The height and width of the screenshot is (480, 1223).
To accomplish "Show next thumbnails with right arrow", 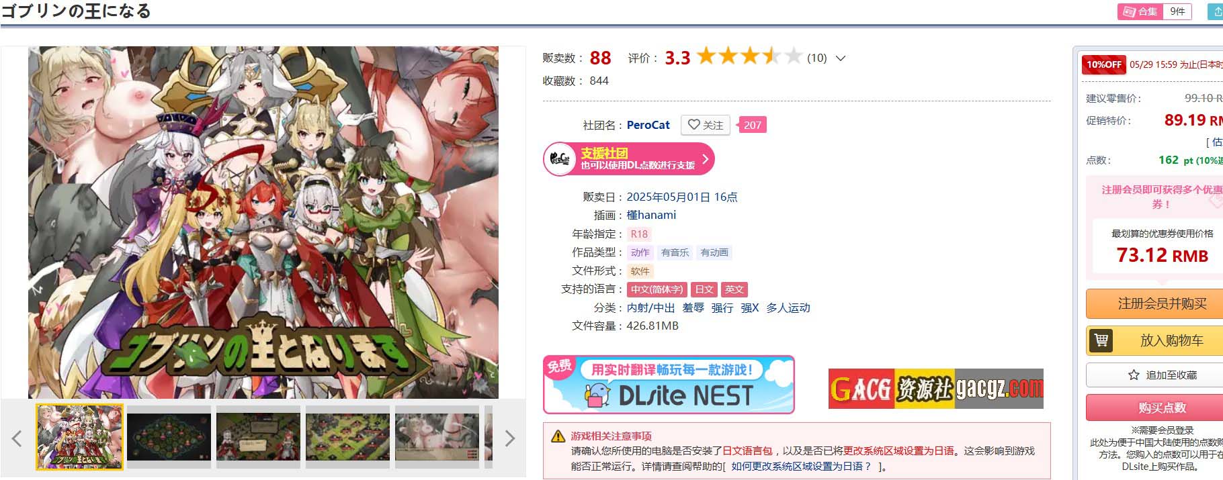I will coord(510,438).
